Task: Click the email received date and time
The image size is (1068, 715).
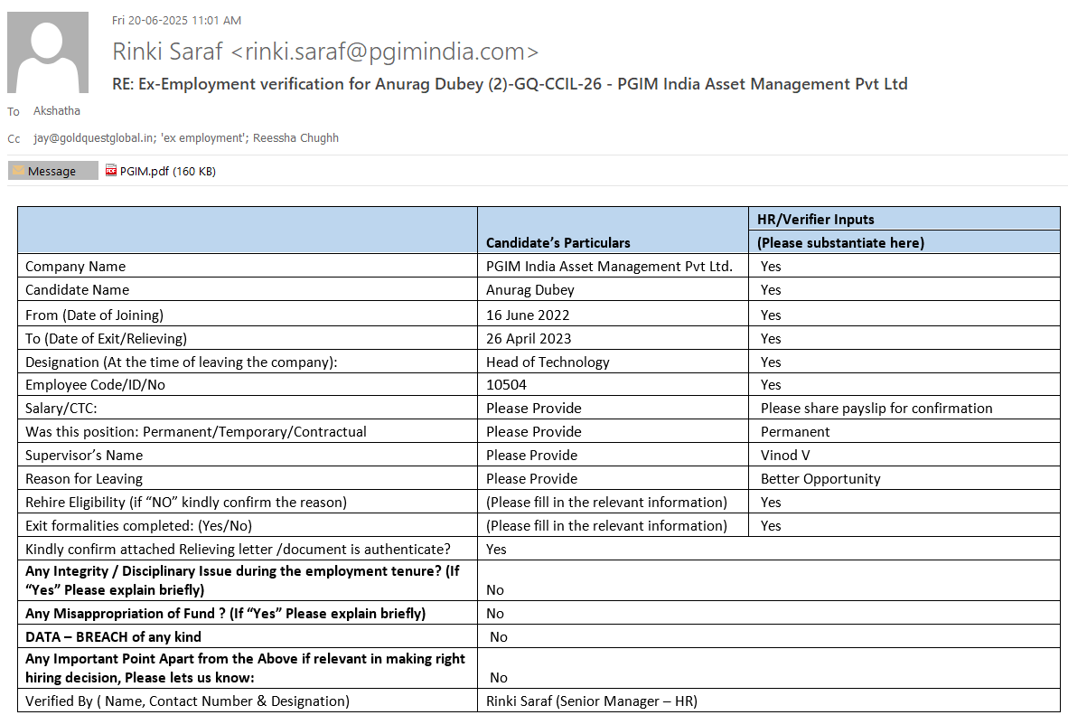Action: 176,20
